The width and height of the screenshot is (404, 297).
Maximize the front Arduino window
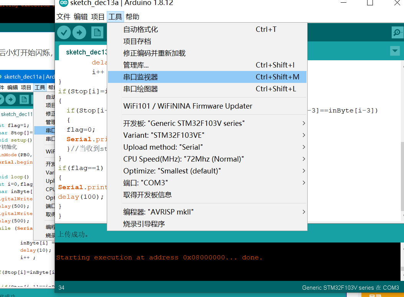point(370,3)
